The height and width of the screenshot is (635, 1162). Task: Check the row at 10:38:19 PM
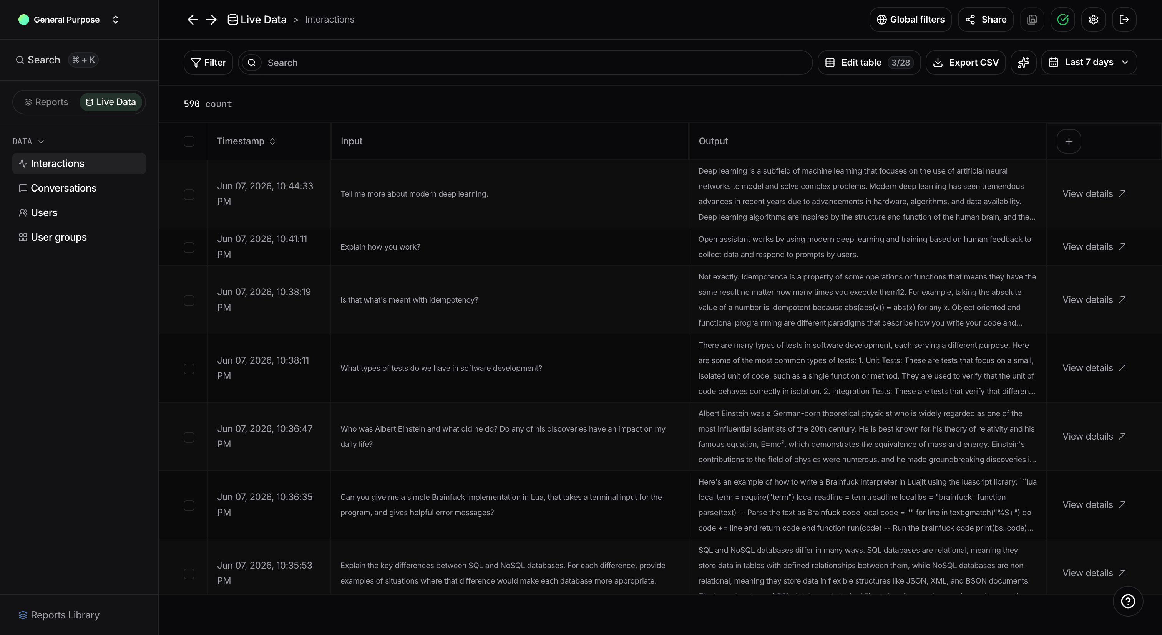pos(189,300)
